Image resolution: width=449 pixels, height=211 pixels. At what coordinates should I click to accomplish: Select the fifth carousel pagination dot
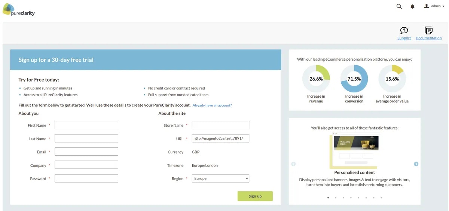pyautogui.click(x=358, y=198)
